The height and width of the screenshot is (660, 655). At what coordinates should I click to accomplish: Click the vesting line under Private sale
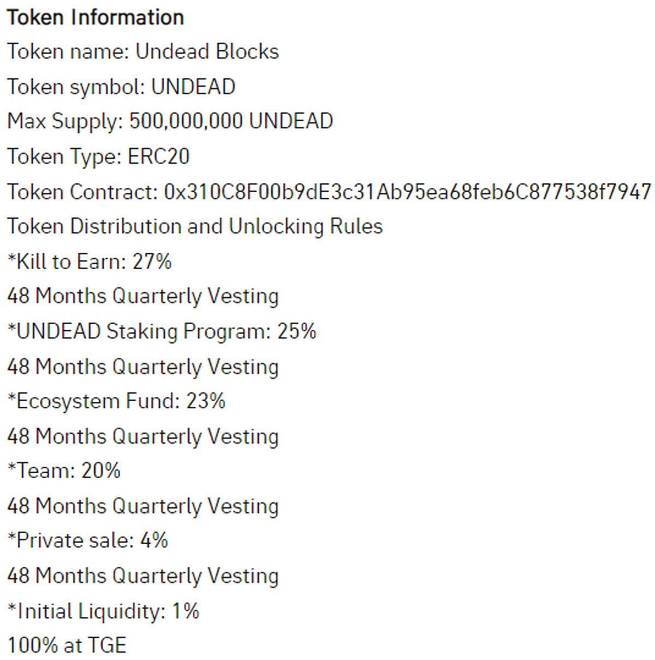[142, 576]
